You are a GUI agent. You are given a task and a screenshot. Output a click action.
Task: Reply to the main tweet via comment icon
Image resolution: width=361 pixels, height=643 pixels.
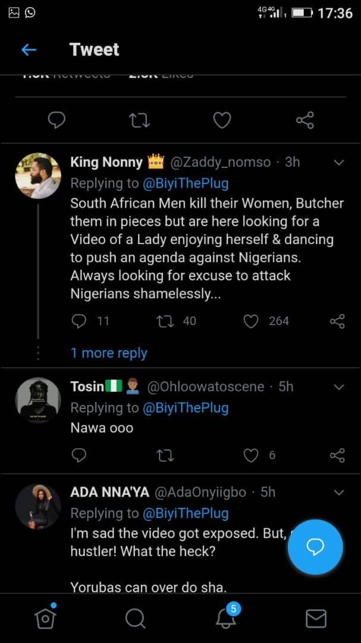coord(56,121)
